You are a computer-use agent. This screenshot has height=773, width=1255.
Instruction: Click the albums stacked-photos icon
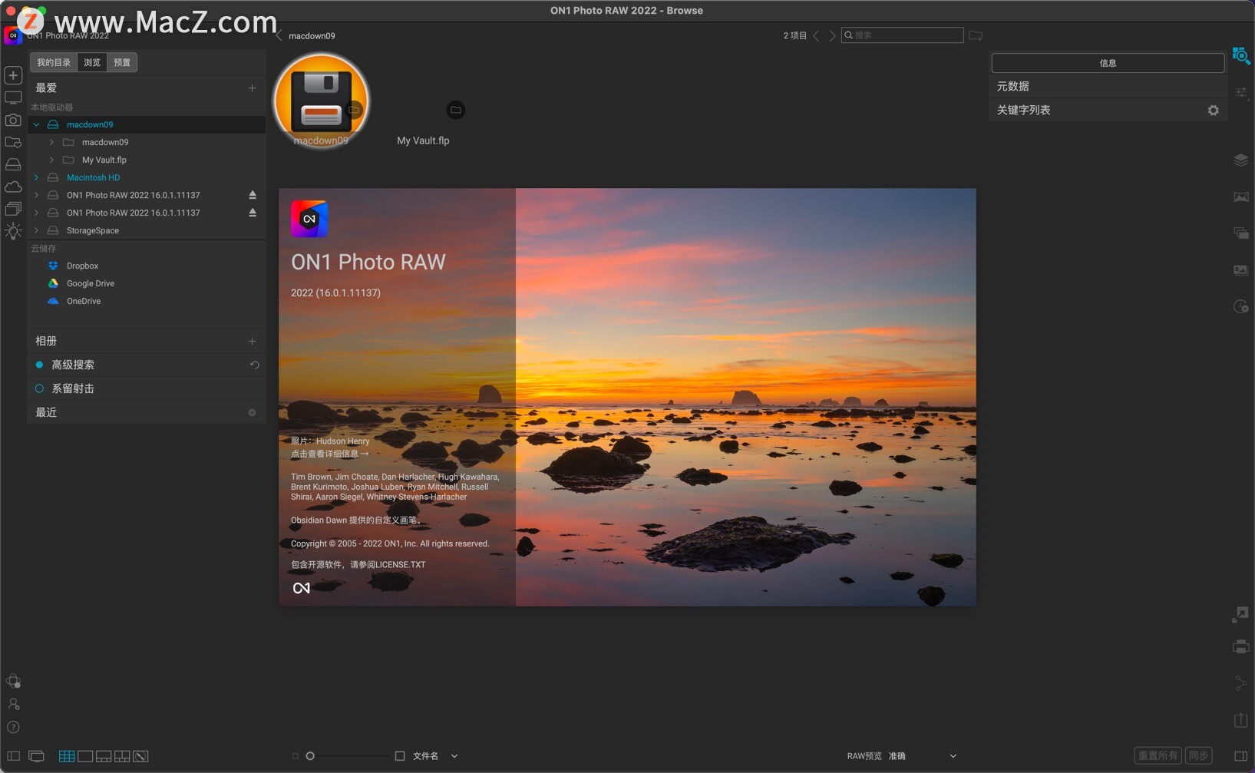pyautogui.click(x=13, y=209)
